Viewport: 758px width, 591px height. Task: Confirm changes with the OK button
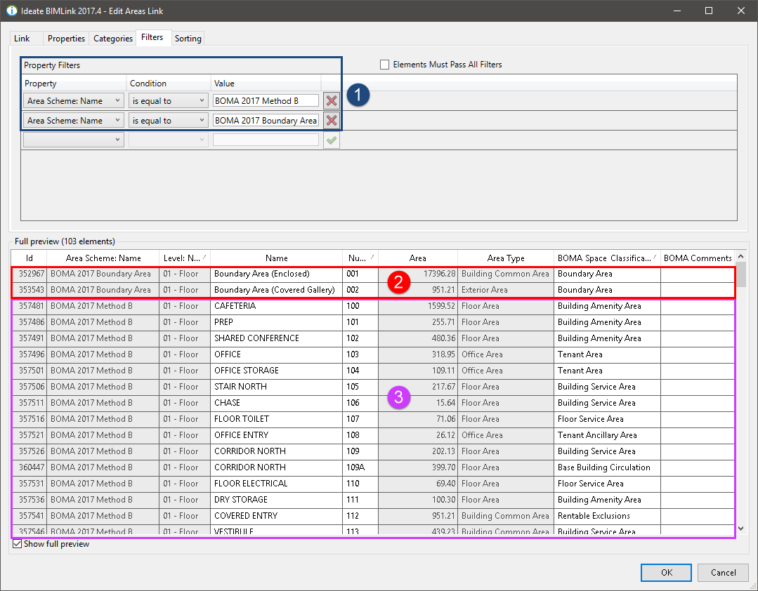(x=665, y=572)
